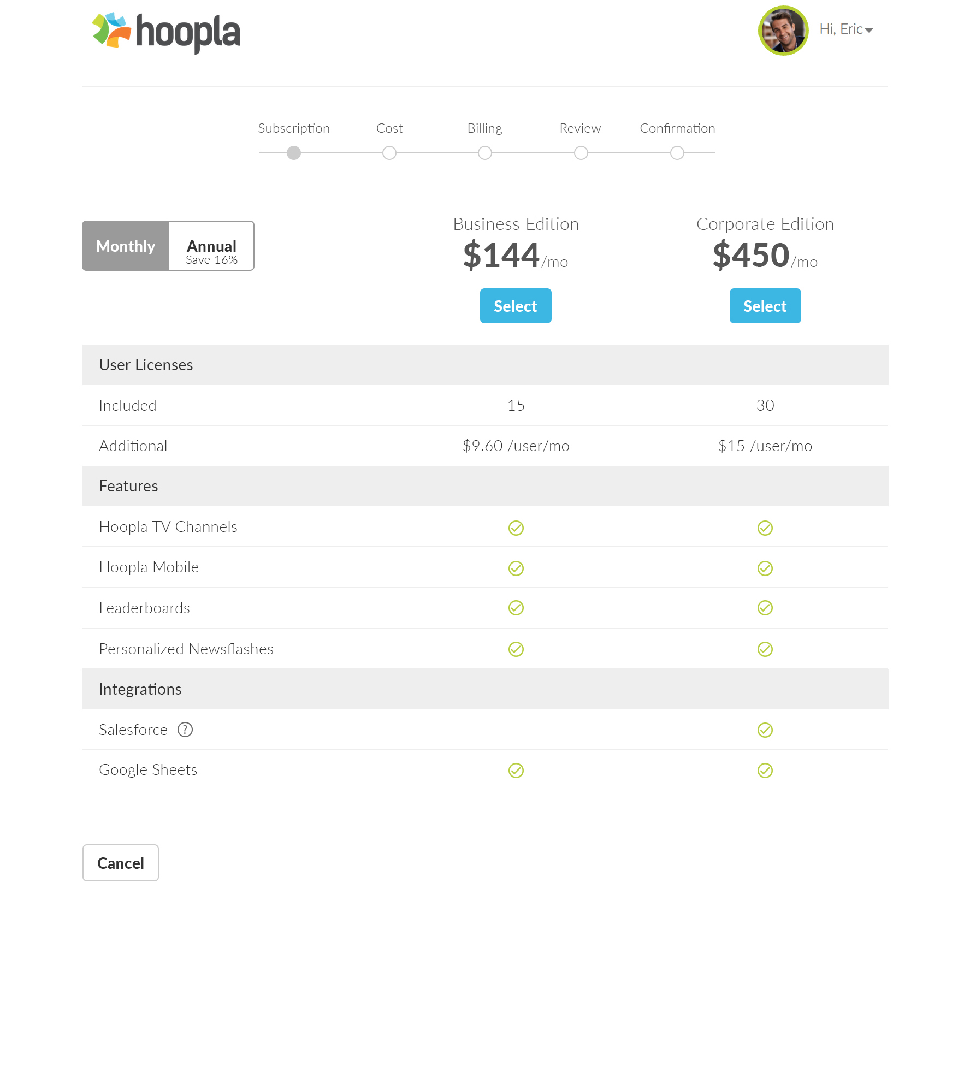Switch billing toggle to Monthly
The width and height of the screenshot is (970, 1090).
coord(126,246)
